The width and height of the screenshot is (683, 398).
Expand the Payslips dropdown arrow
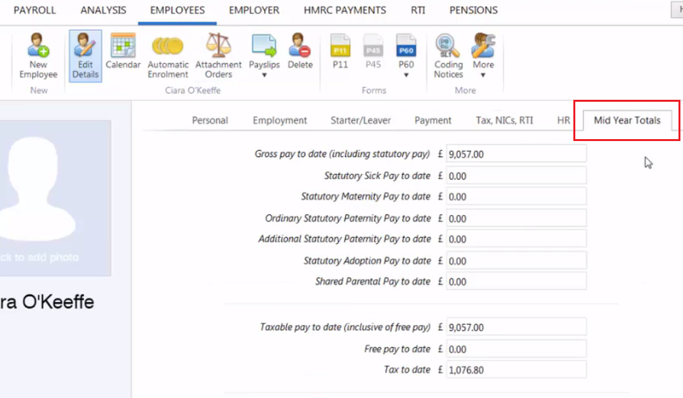coord(264,75)
